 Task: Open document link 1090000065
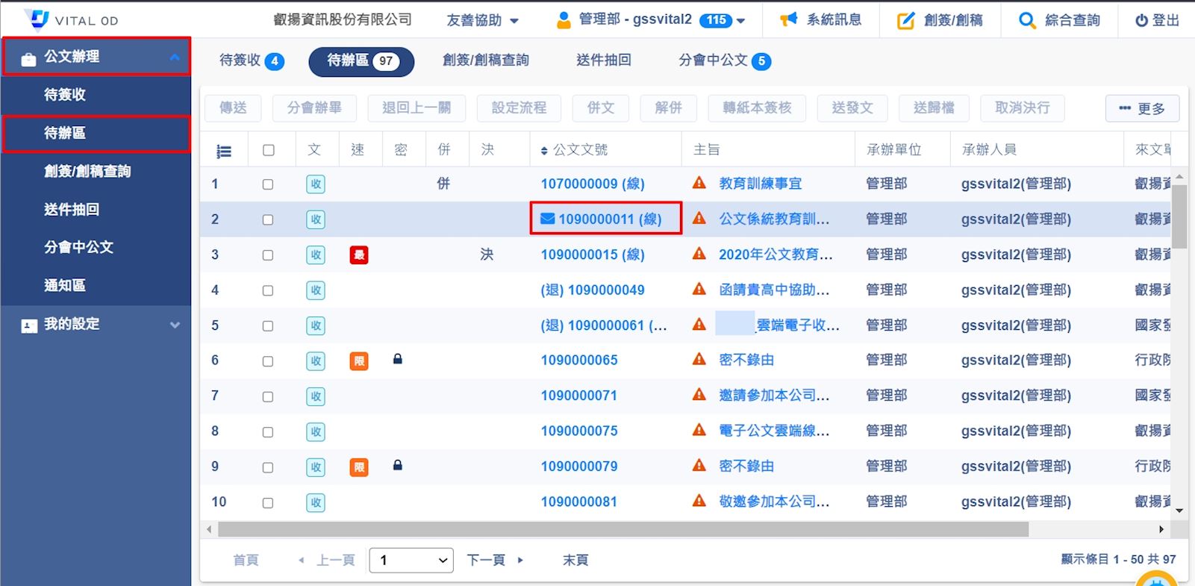tap(579, 360)
